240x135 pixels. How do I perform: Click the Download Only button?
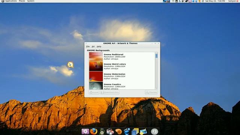click(x=110, y=92)
